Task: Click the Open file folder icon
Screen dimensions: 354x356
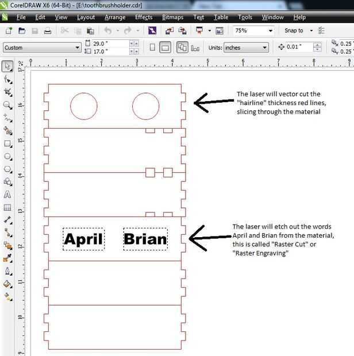Action: pyautogui.click(x=22, y=30)
